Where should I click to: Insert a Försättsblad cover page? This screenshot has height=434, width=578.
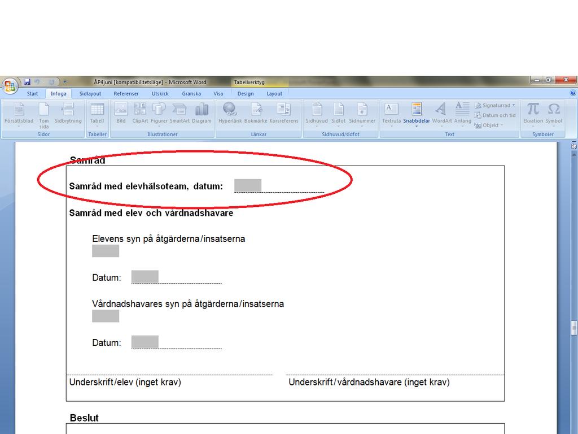pos(19,115)
